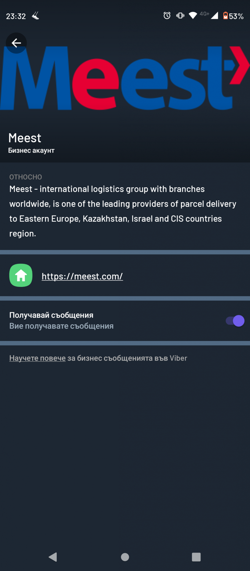Tap the alarm clock status icon
Screen dimensions: 250x571
[x=167, y=16]
